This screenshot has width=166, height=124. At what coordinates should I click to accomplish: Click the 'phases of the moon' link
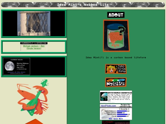coord(16,72)
